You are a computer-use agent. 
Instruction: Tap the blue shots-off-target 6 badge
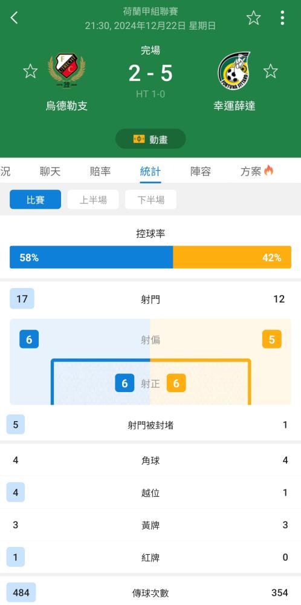29,339
